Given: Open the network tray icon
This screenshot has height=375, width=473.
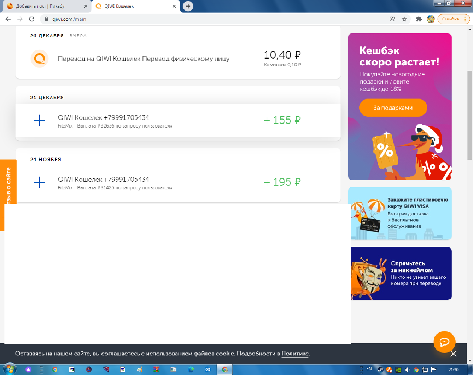Looking at the screenshot, I should [425, 369].
